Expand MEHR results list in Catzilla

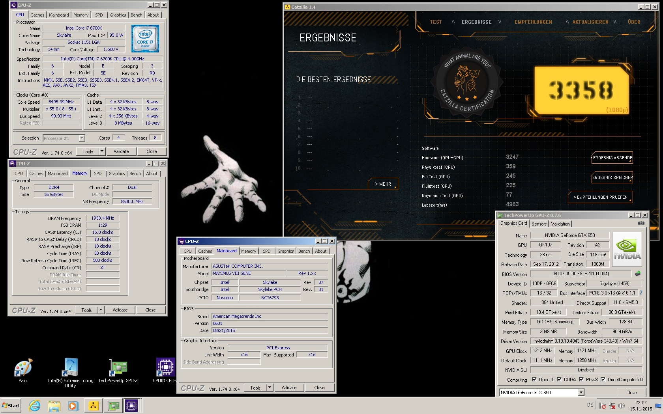click(x=382, y=184)
